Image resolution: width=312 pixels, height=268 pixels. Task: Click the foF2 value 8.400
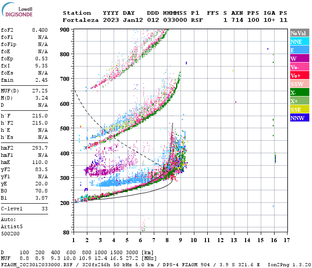(40, 30)
